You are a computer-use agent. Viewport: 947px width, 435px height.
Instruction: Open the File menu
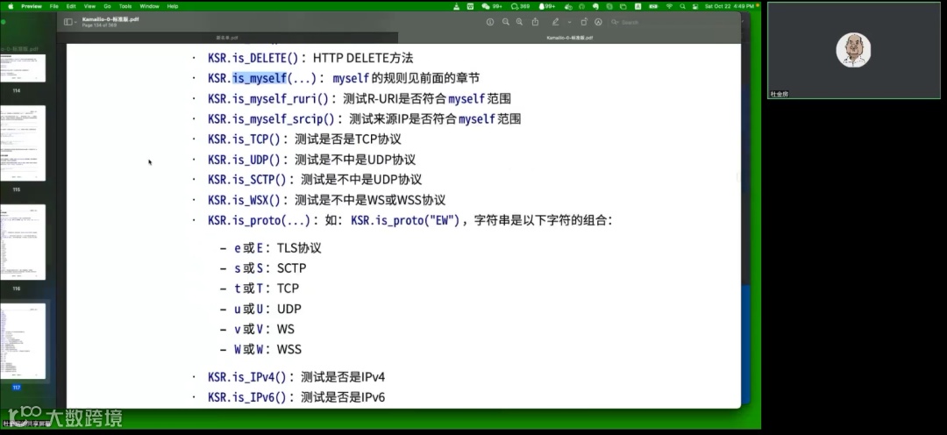click(x=54, y=6)
